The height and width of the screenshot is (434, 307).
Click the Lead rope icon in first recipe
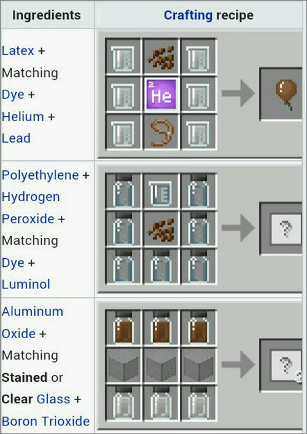pyautogui.click(x=161, y=132)
